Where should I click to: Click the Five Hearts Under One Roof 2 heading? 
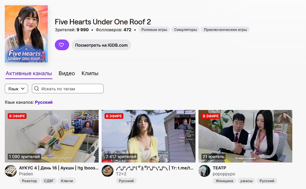click(103, 22)
